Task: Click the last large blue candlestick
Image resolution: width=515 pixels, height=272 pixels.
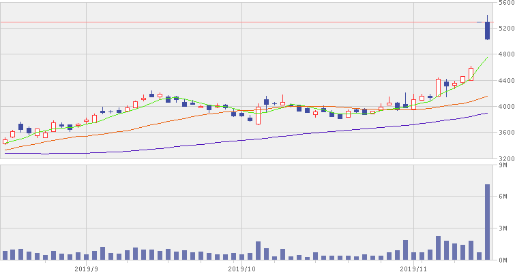Action: coord(487,31)
